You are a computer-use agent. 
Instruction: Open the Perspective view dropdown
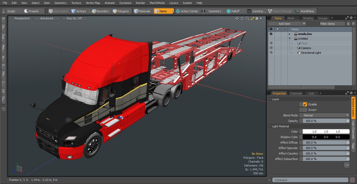pyautogui.click(x=22, y=19)
